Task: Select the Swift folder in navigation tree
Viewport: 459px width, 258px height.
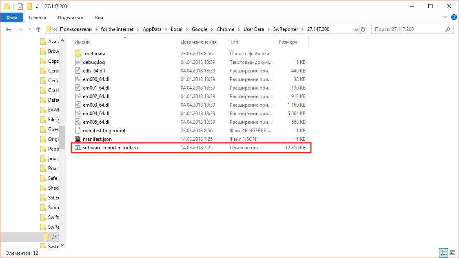Action: pos(50,217)
